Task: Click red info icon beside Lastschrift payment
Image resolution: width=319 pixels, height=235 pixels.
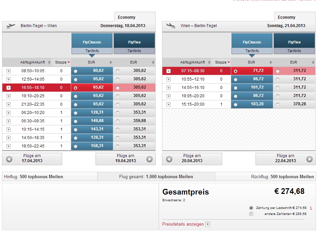Action: pos(311,208)
